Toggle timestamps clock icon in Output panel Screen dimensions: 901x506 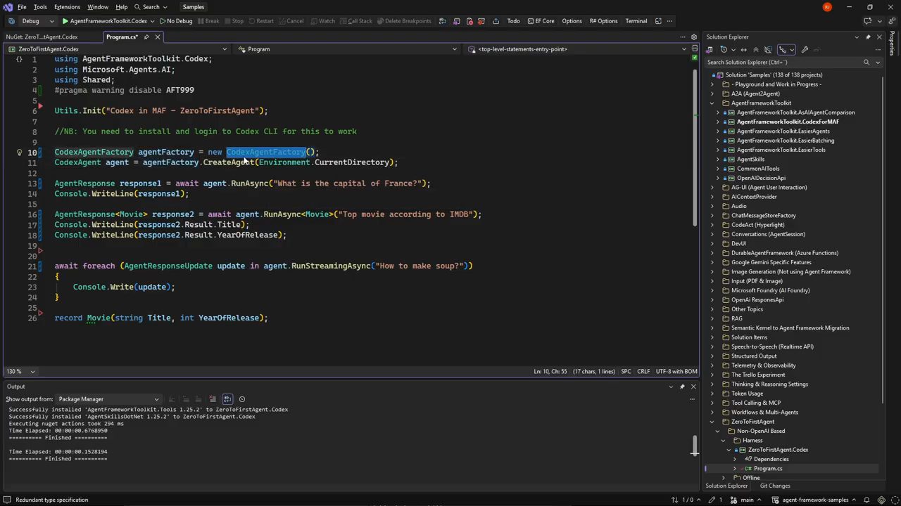[x=241, y=399]
